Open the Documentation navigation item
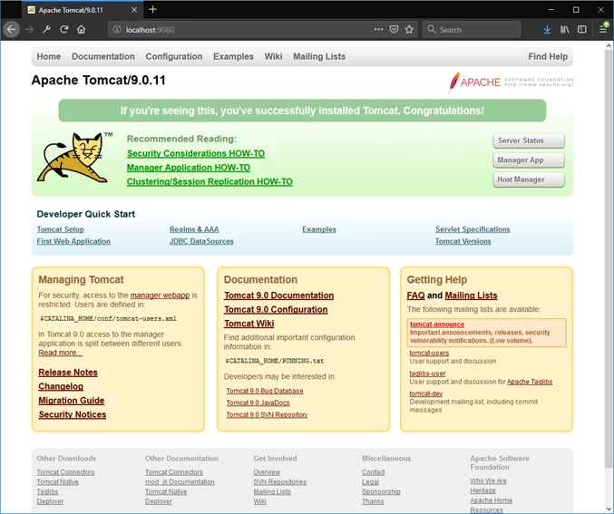Image resolution: width=614 pixels, height=514 pixels. tap(103, 56)
